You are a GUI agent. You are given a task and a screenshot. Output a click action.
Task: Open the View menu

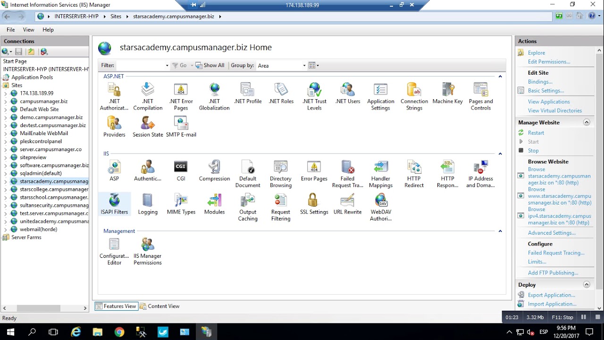tap(29, 29)
